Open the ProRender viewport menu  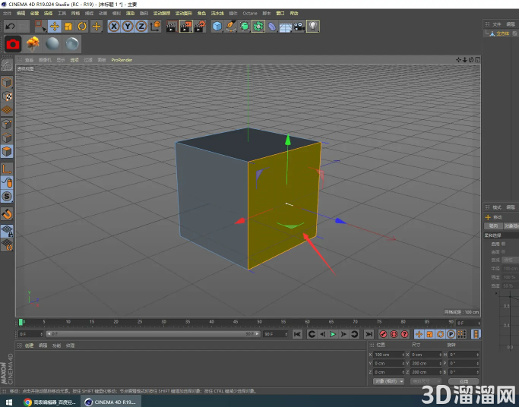pos(122,60)
